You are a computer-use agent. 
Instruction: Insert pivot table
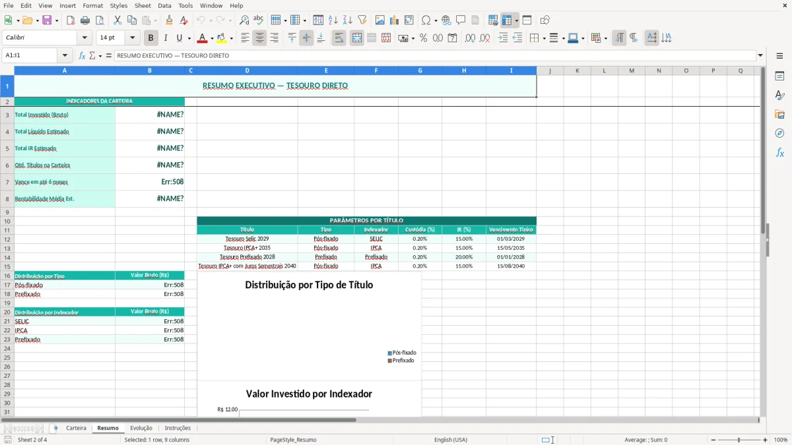(x=409, y=20)
